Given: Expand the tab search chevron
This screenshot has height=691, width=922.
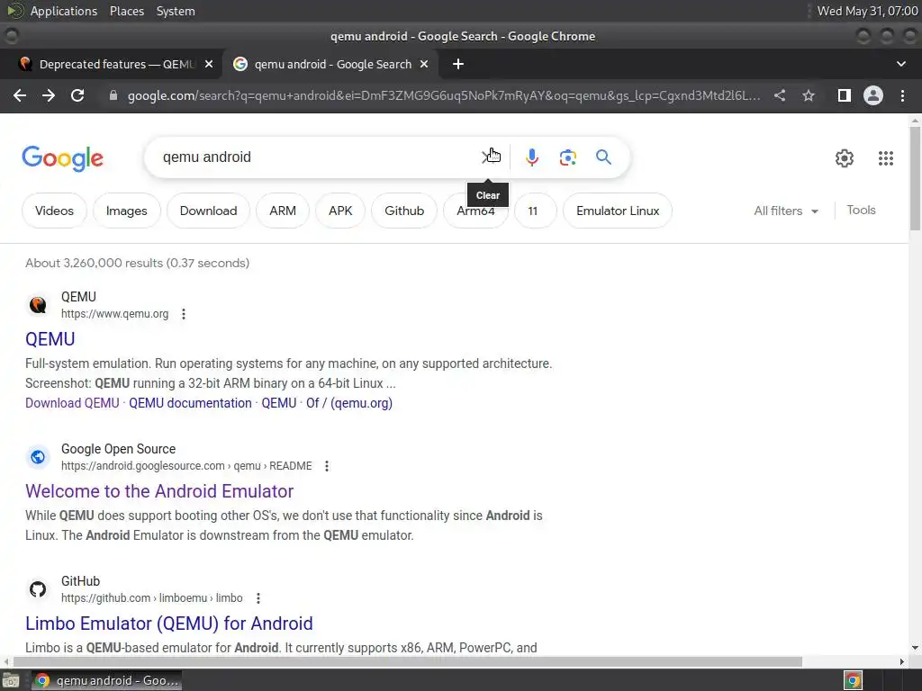Looking at the screenshot, I should point(900,64).
